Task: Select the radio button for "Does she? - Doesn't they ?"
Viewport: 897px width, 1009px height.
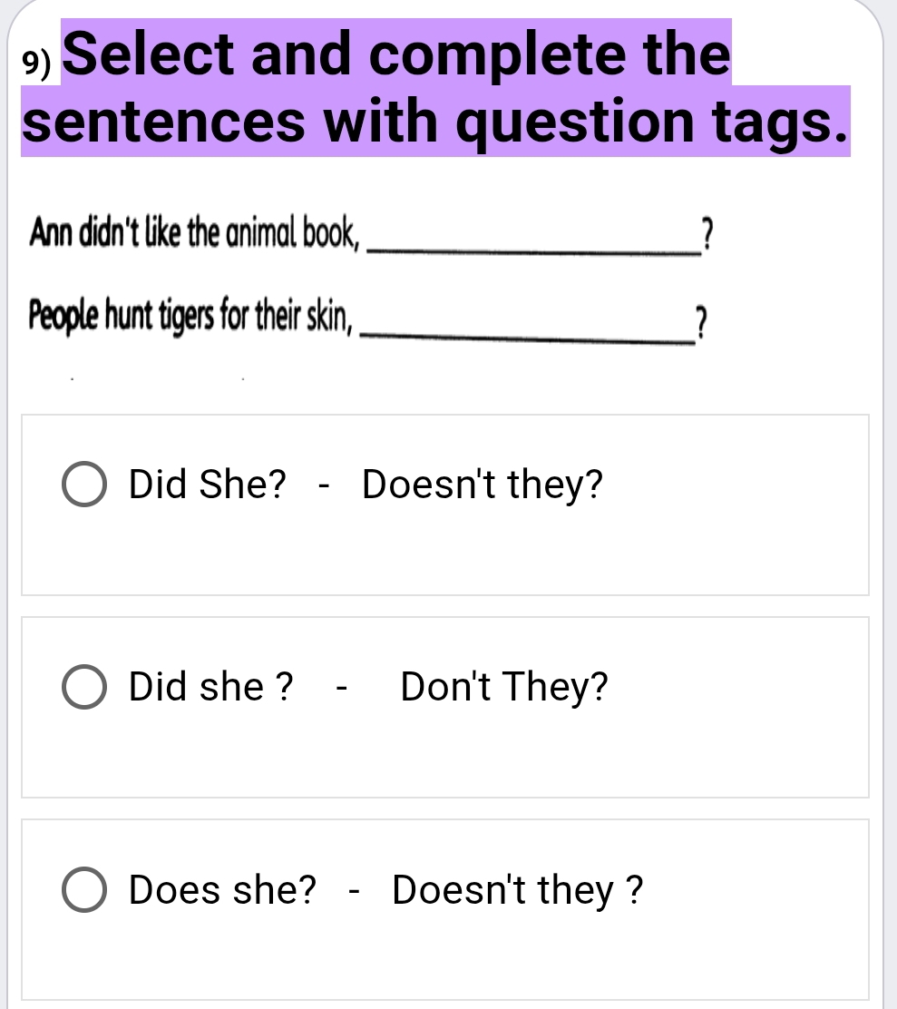Action: click(83, 890)
